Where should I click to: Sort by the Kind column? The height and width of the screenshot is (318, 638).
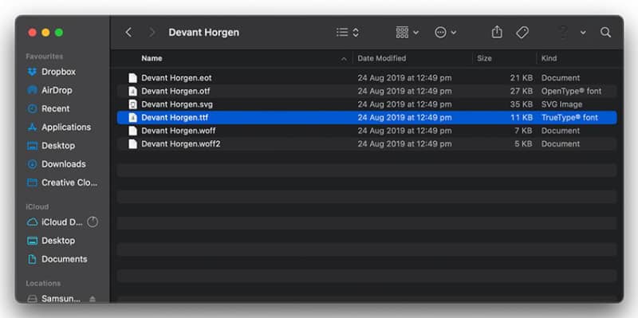549,58
